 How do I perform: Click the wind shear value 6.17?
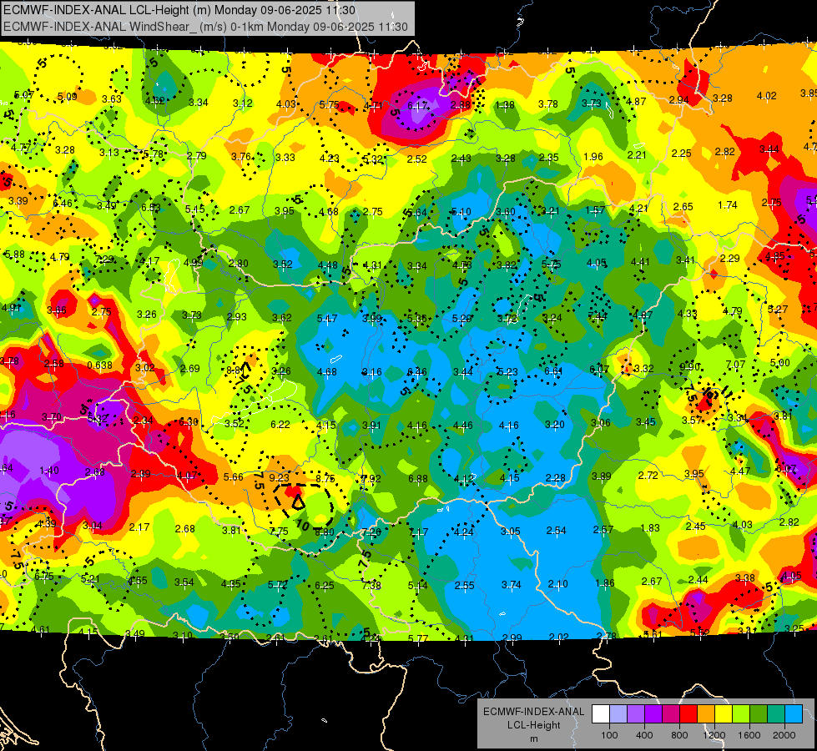pos(417,105)
